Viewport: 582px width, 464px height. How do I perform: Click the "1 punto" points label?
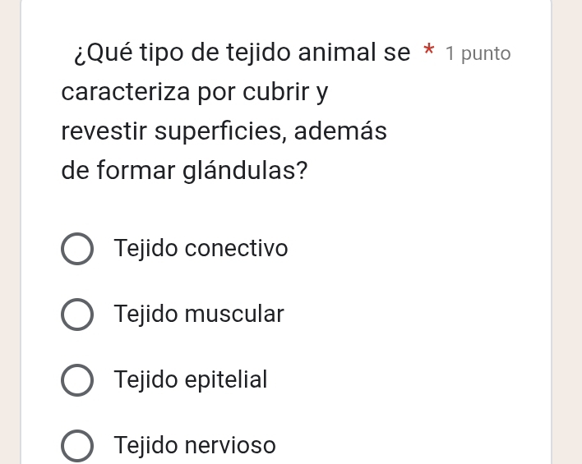coord(478,54)
